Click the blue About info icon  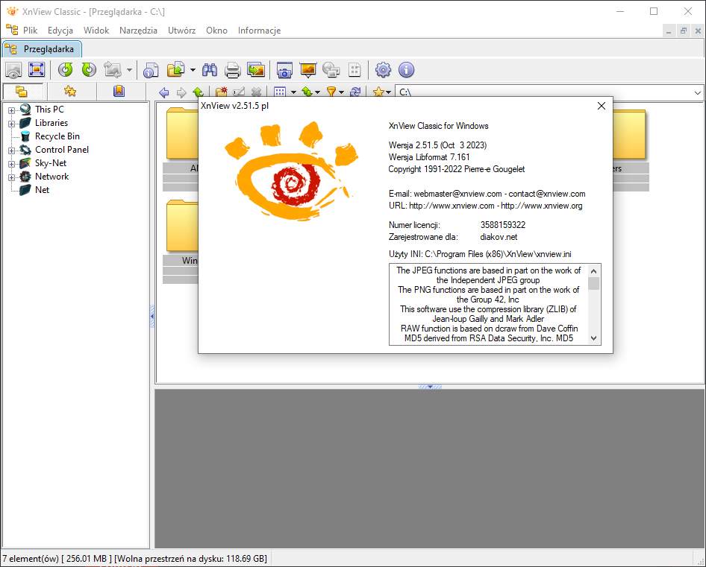[x=407, y=70]
